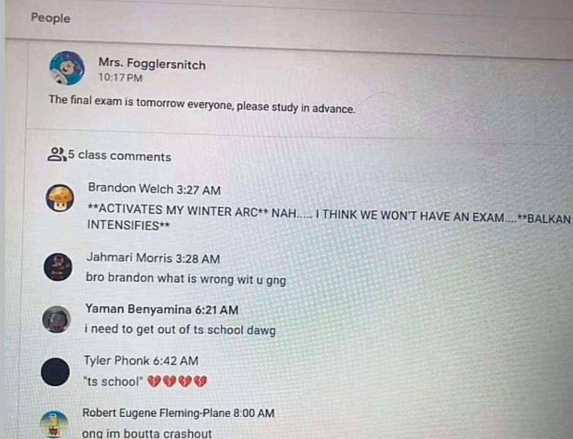Click Mrs. Fogglersnitch's profile avatar
The height and width of the screenshot is (439, 573).
(x=67, y=68)
